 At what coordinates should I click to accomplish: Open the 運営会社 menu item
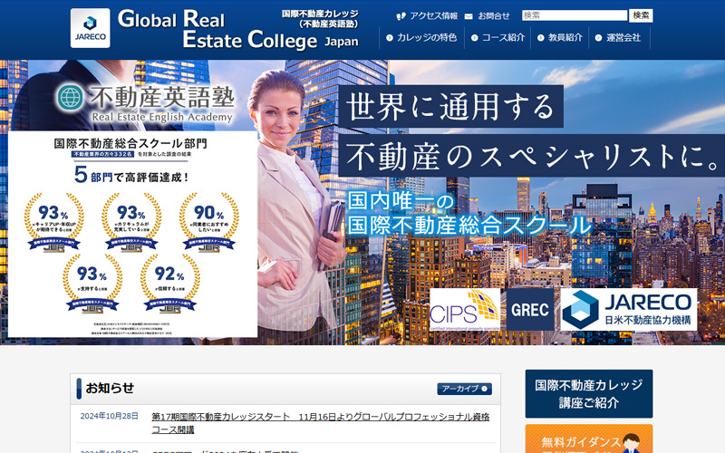click(623, 37)
